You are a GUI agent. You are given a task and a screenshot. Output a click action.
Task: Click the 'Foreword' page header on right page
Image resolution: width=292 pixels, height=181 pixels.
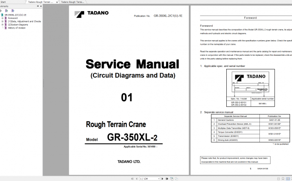[250, 18]
